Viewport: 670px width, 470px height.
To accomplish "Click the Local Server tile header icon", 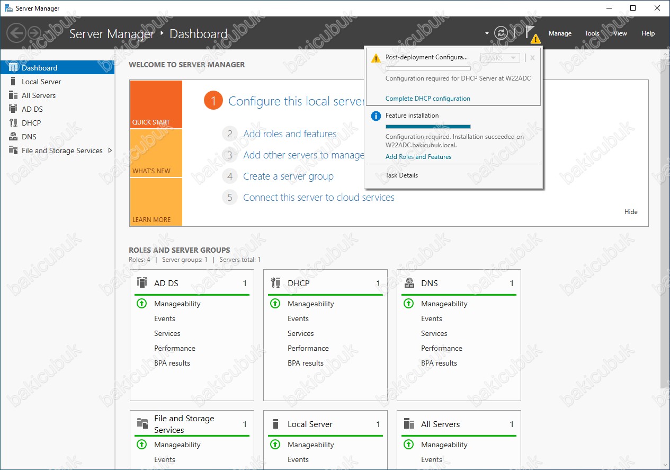I will click(275, 424).
